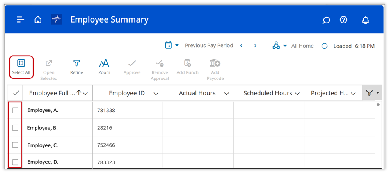Open the hamburger main menu
The height and width of the screenshot is (173, 389).
(x=20, y=20)
